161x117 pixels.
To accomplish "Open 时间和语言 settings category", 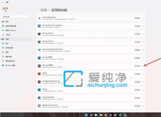I will pos(17,48).
